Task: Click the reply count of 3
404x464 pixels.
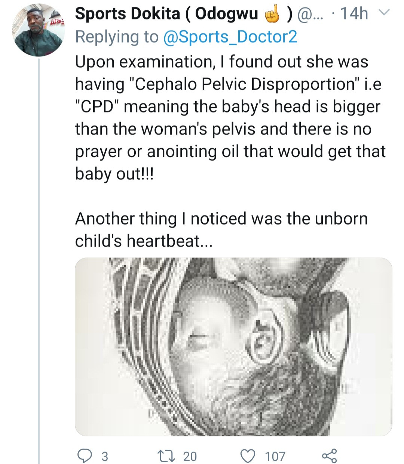Action: 105,456
